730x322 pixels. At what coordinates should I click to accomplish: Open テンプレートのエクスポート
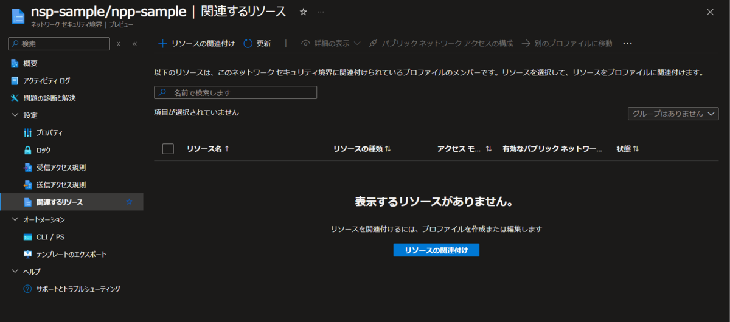click(x=72, y=254)
